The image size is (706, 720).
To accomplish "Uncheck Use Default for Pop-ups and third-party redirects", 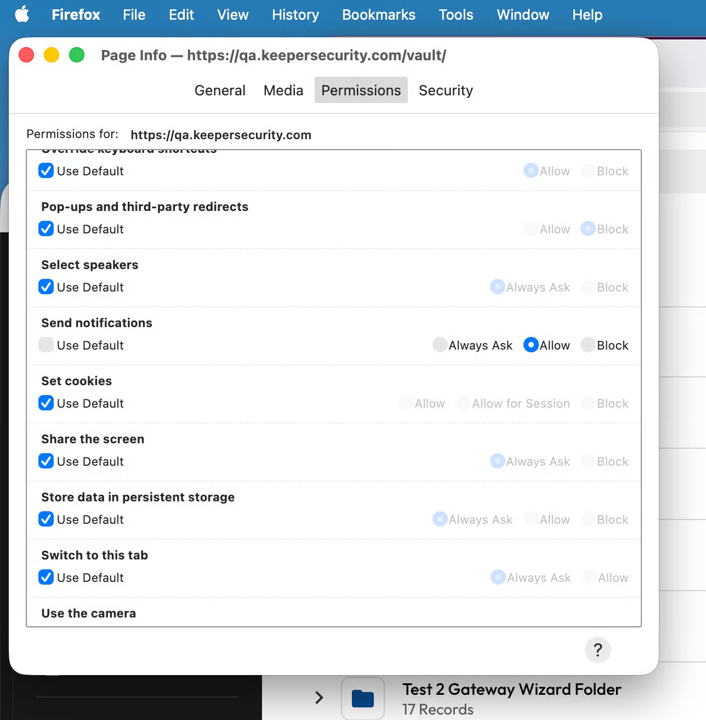I will pos(47,229).
